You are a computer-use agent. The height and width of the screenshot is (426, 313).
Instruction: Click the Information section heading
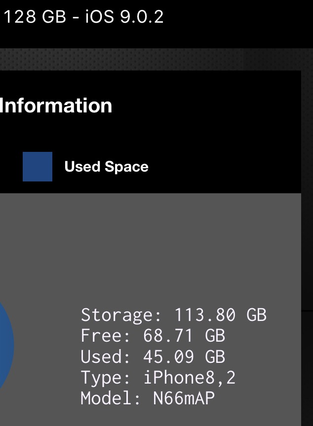coord(56,106)
